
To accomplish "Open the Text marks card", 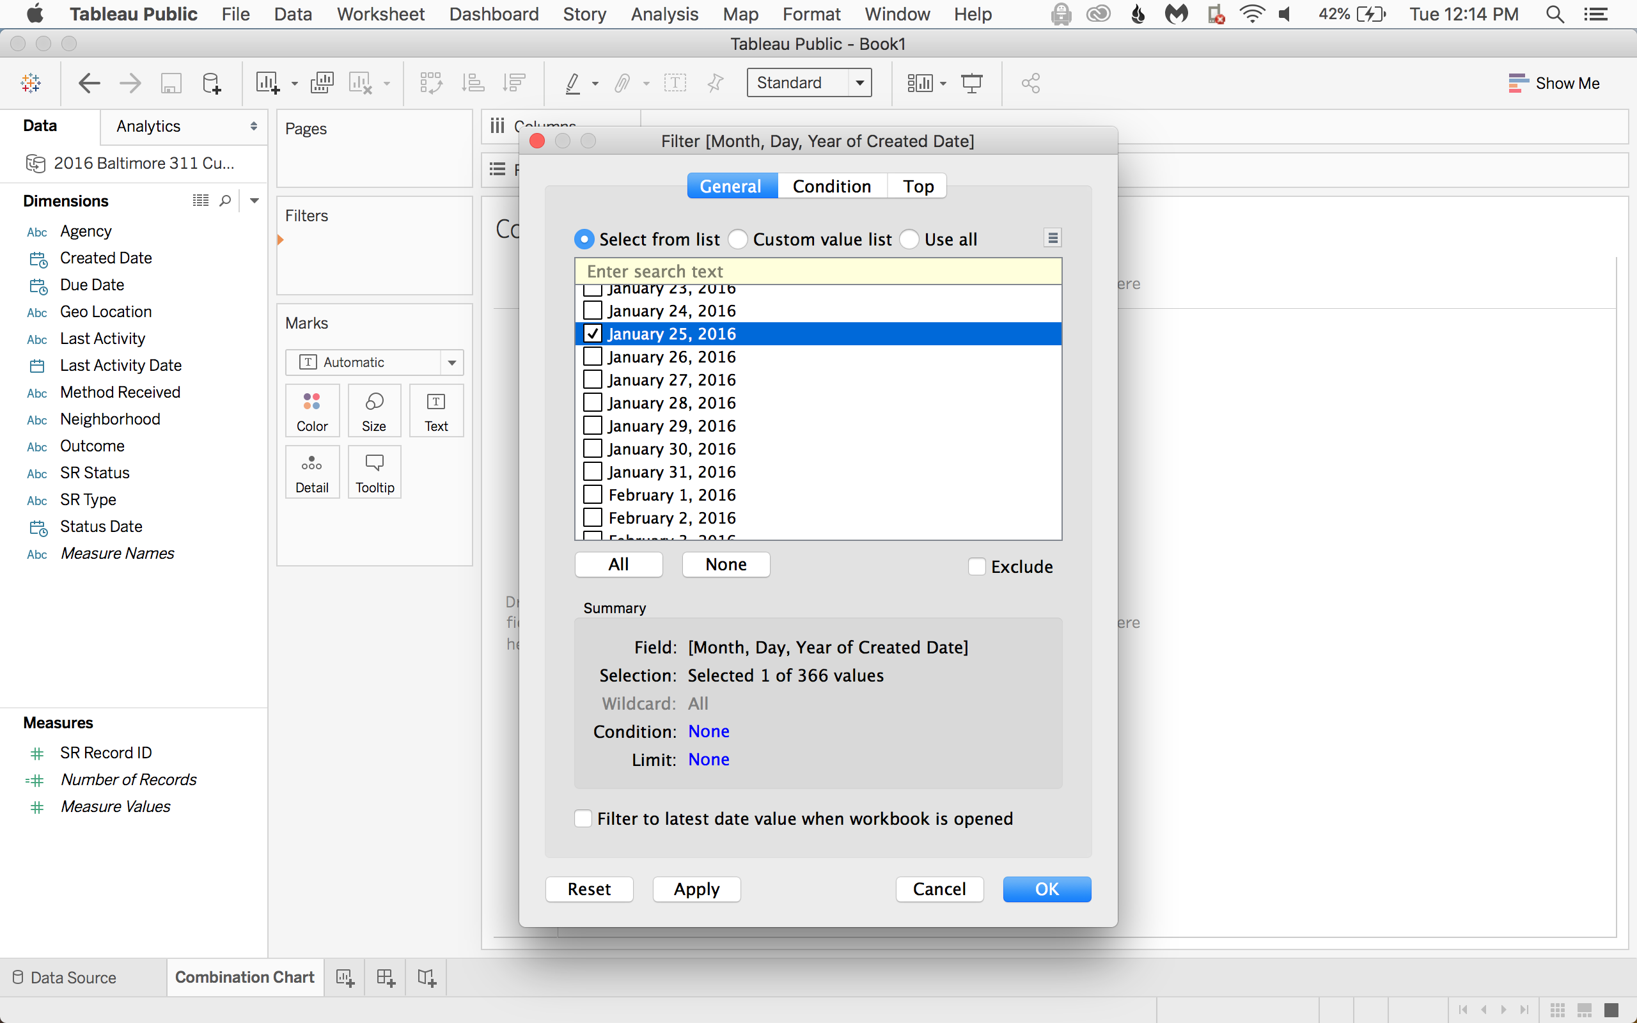I will (436, 410).
